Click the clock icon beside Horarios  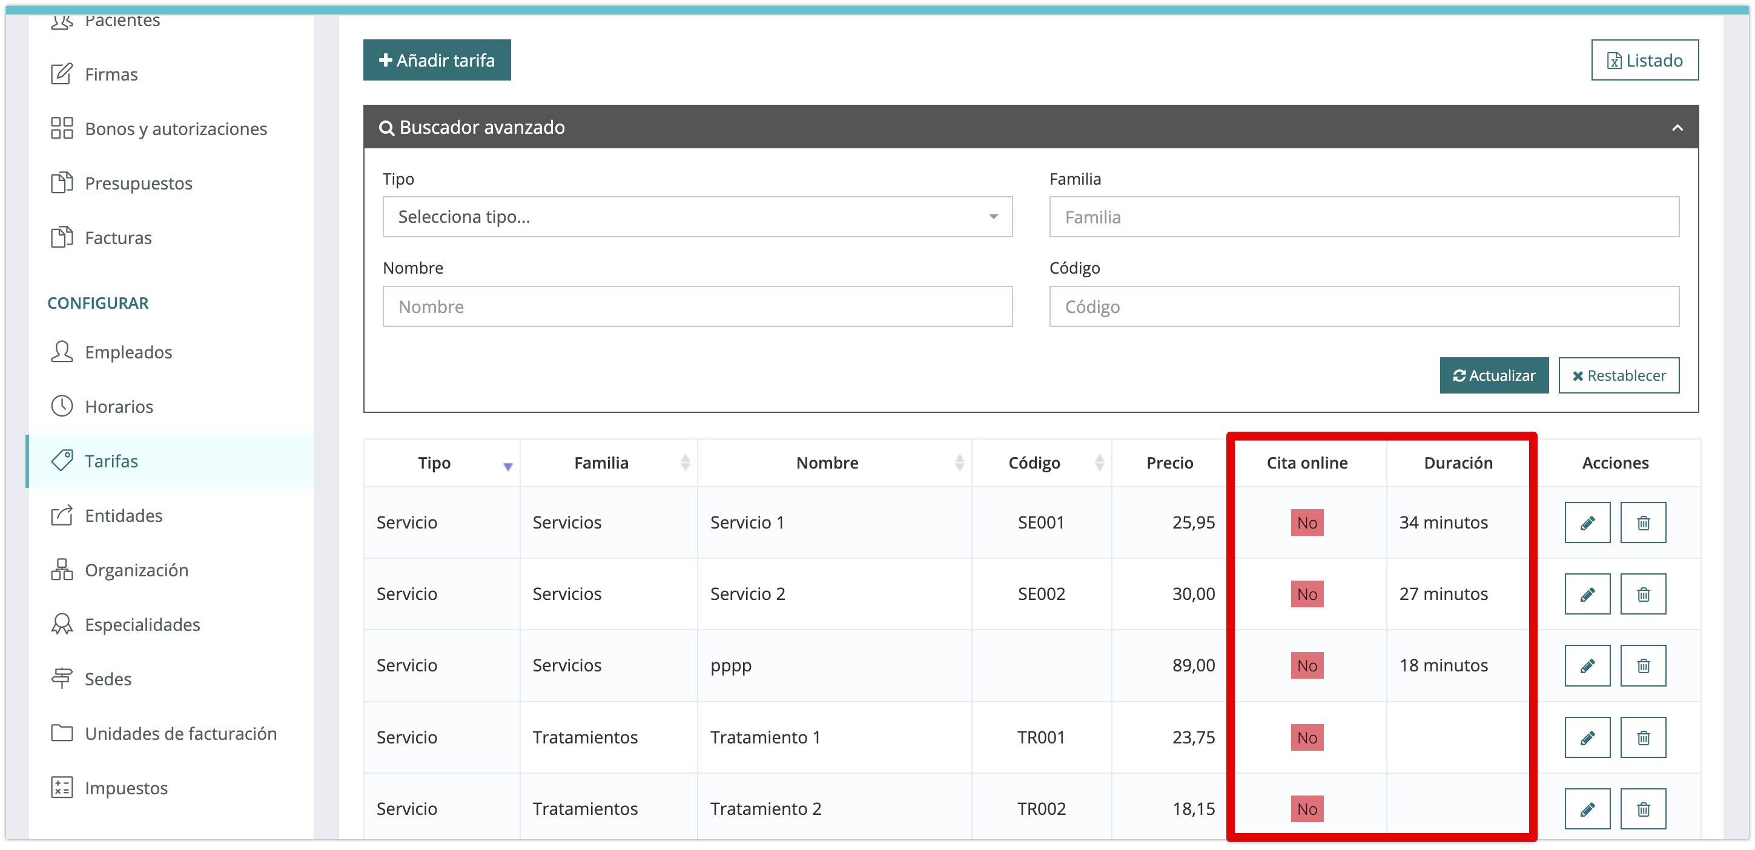coord(62,406)
